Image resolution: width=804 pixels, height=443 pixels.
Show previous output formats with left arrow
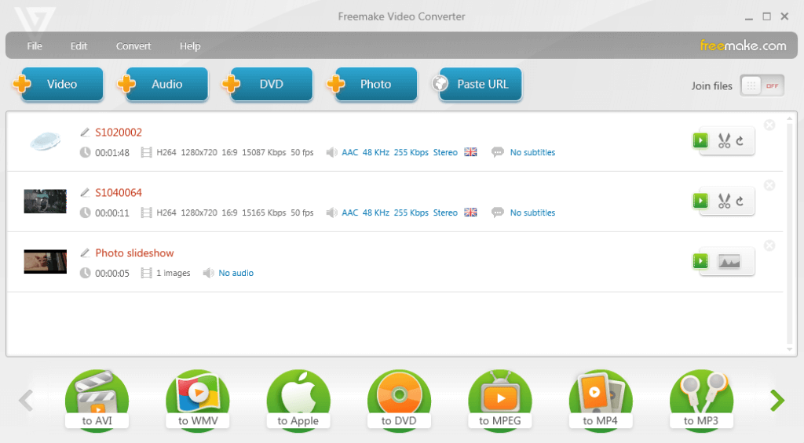pyautogui.click(x=26, y=401)
